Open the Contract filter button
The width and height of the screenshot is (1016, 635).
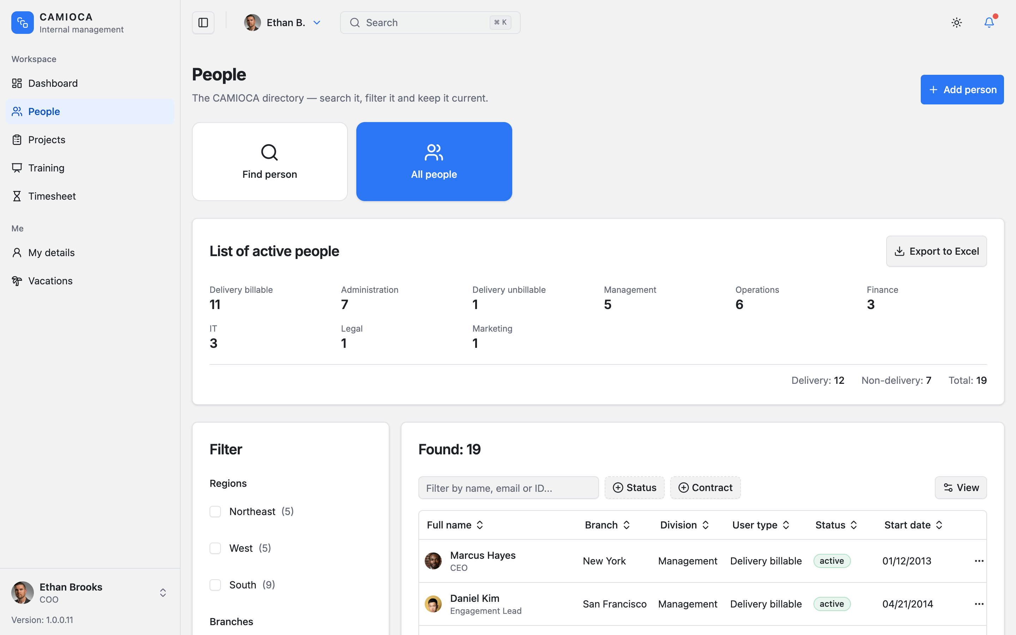(705, 488)
